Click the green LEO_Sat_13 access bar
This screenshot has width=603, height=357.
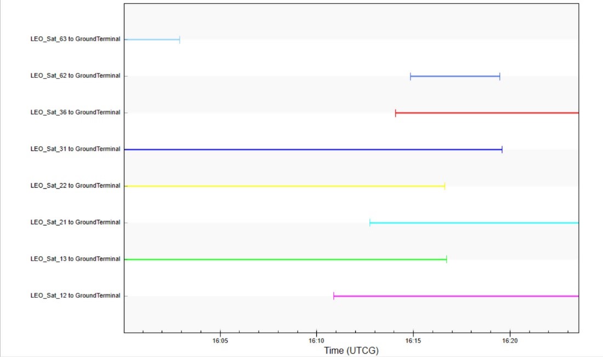coord(286,259)
